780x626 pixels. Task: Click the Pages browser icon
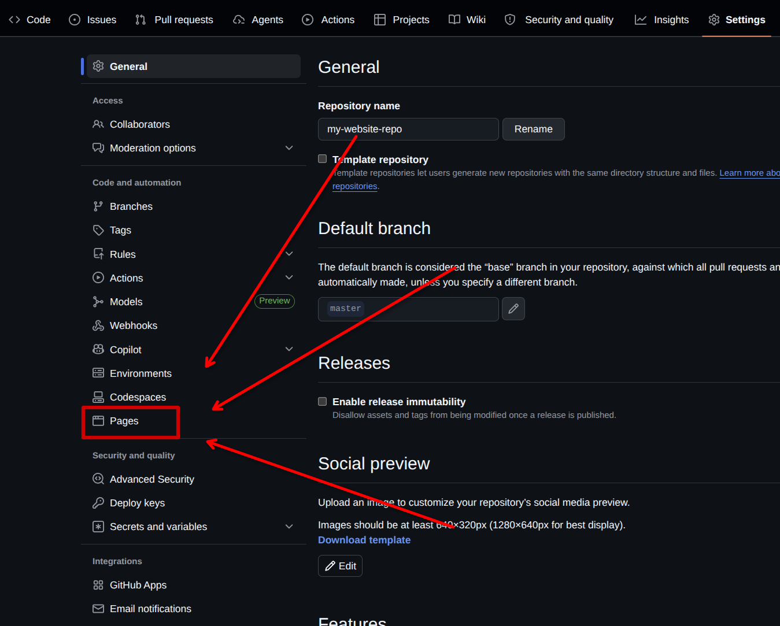pyautogui.click(x=98, y=421)
